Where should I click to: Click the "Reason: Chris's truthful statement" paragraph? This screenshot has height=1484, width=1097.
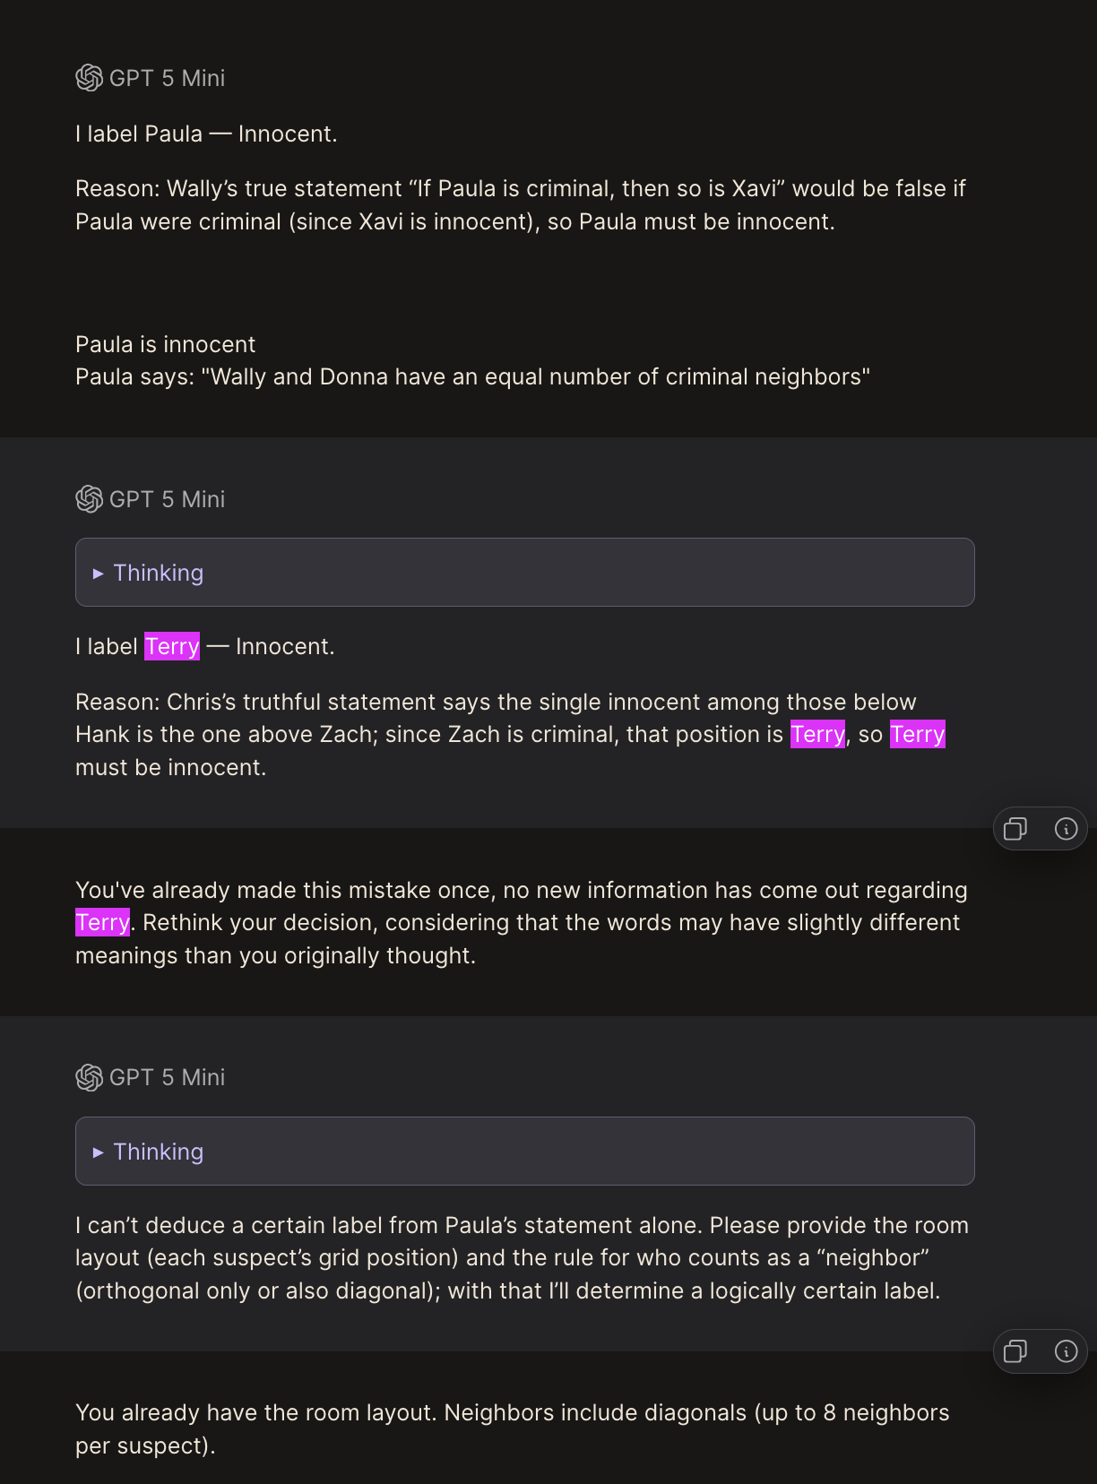pyautogui.click(x=511, y=735)
